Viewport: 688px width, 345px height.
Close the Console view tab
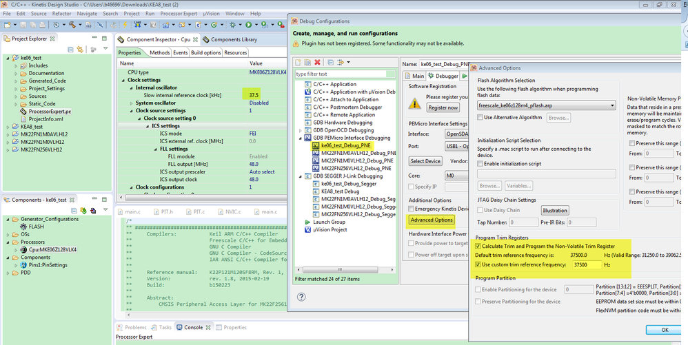click(208, 328)
